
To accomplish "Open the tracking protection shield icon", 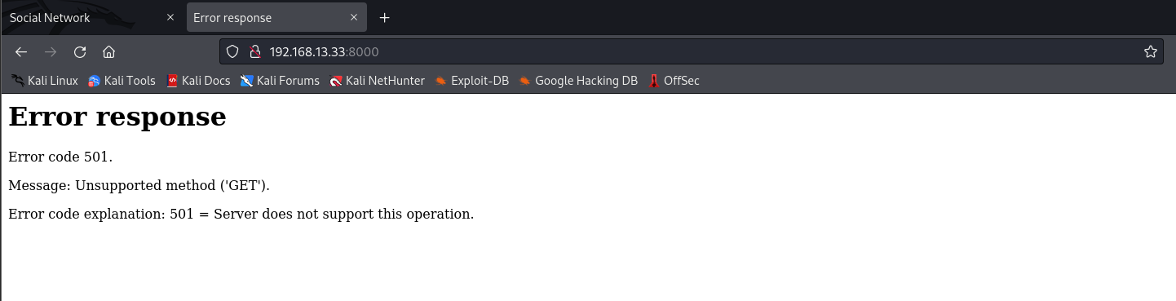I will 232,51.
